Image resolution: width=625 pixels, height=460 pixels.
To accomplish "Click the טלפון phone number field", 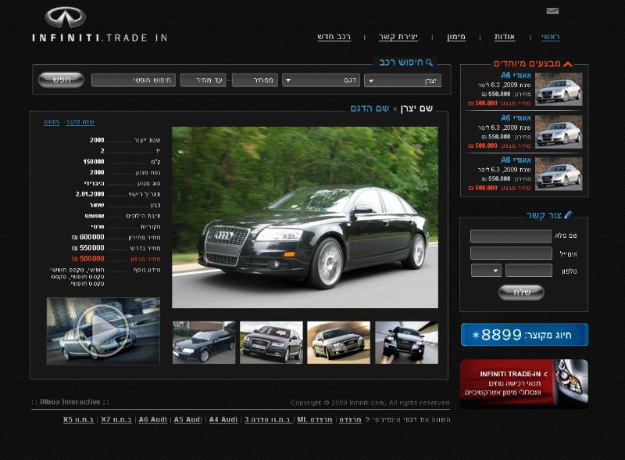I will coord(529,271).
